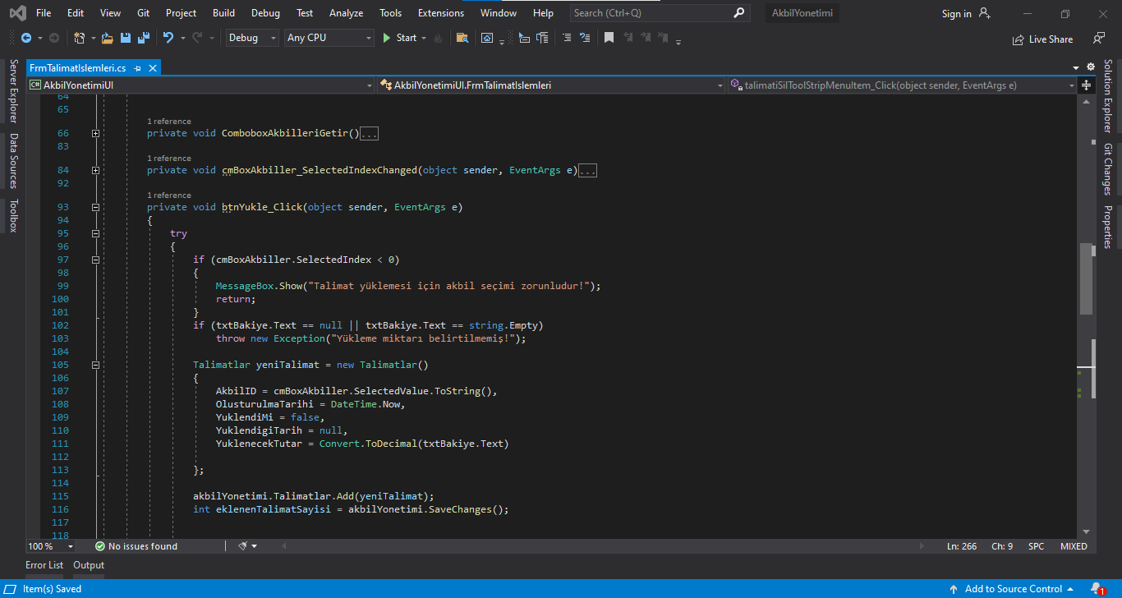1122x598 pixels.
Task: Comment out the selected lines icon
Action: pyautogui.click(x=567, y=38)
